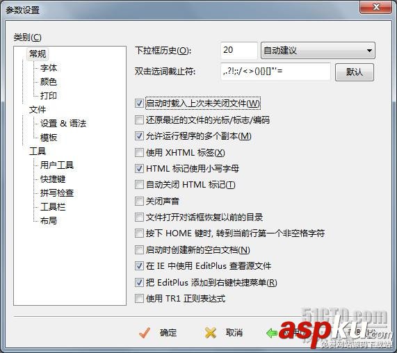Click the 下拉框历史 number field
Image resolution: width=397 pixels, height=353 pixels.
click(238, 50)
